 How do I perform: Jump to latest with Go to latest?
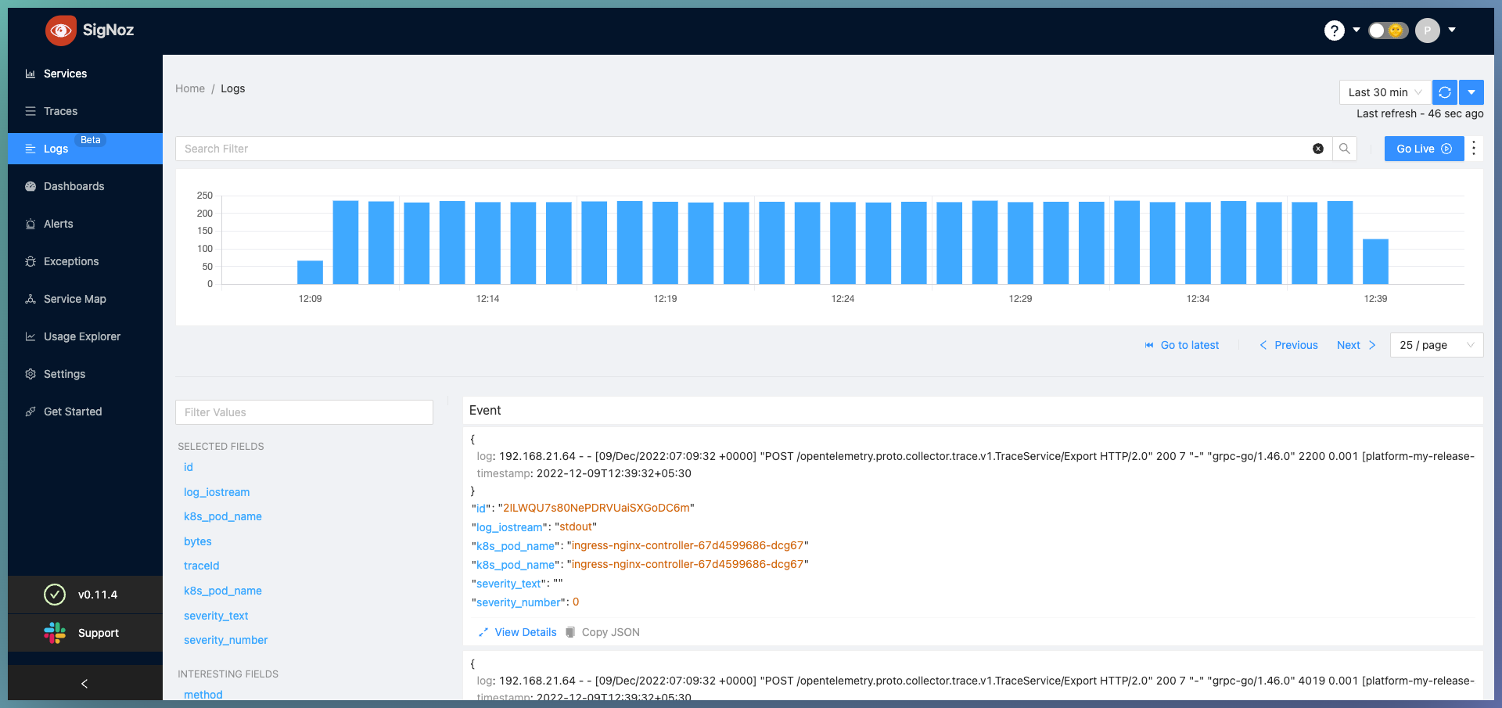1182,345
